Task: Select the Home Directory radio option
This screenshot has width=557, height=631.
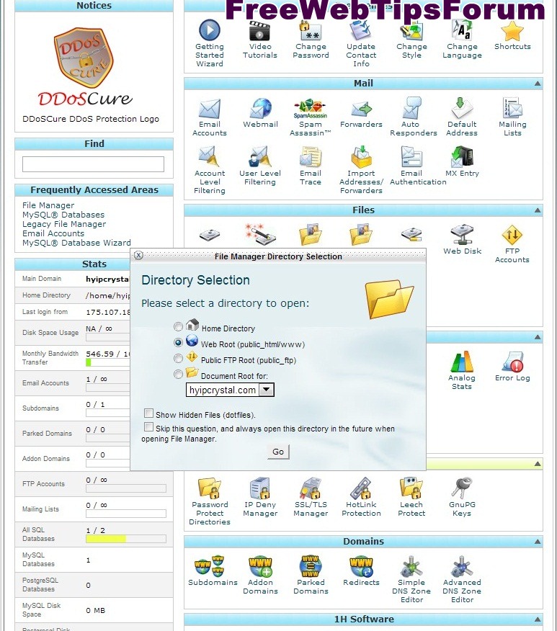Action: click(x=178, y=326)
